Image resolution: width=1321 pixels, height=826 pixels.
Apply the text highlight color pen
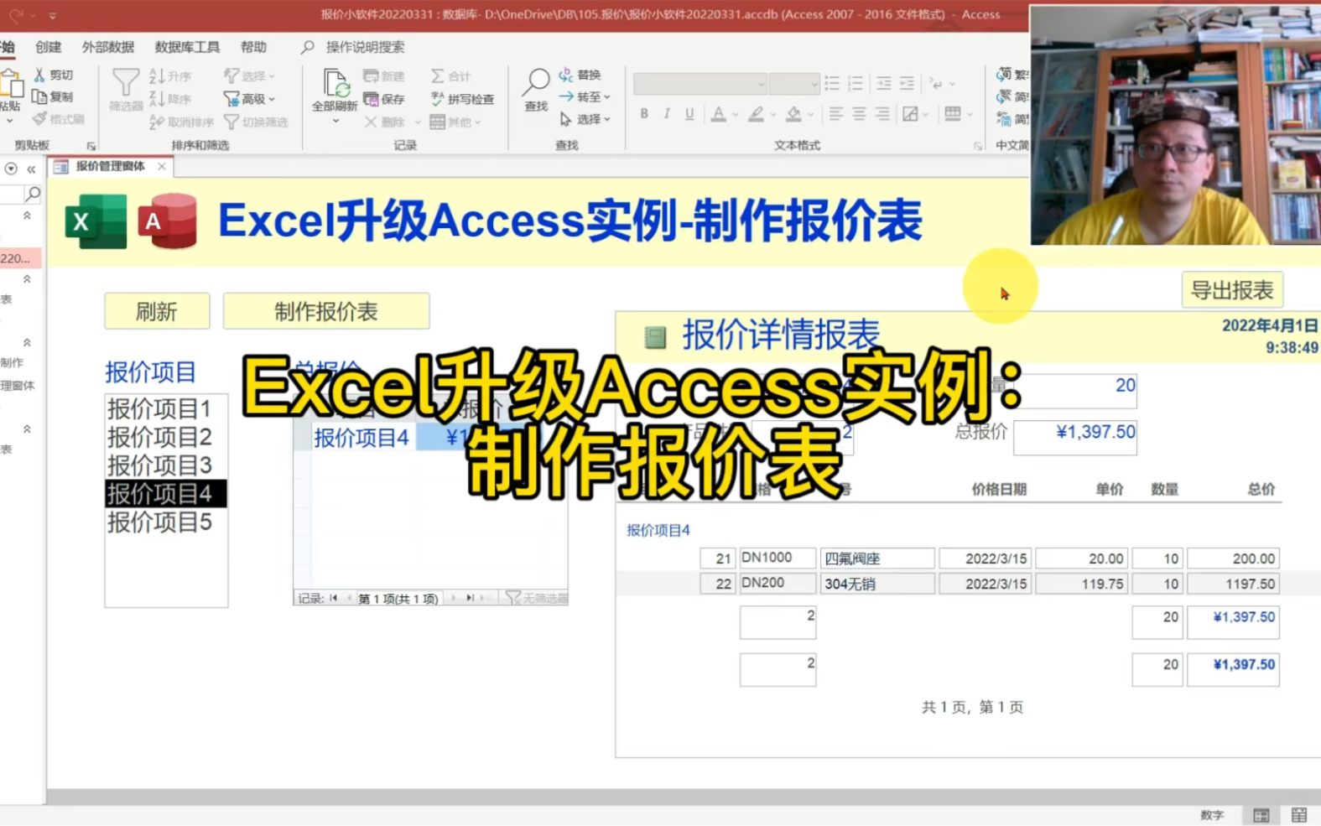click(x=756, y=113)
